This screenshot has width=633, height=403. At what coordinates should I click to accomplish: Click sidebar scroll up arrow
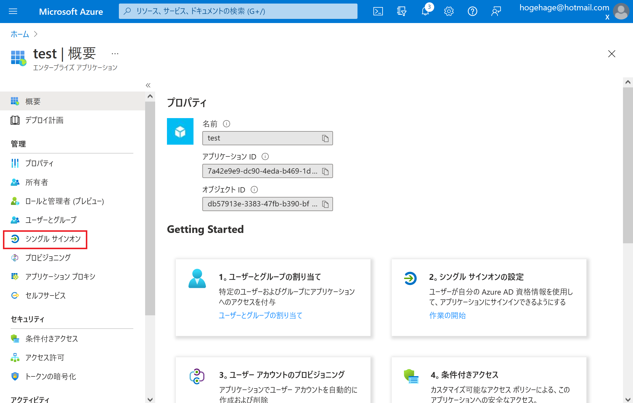point(150,97)
